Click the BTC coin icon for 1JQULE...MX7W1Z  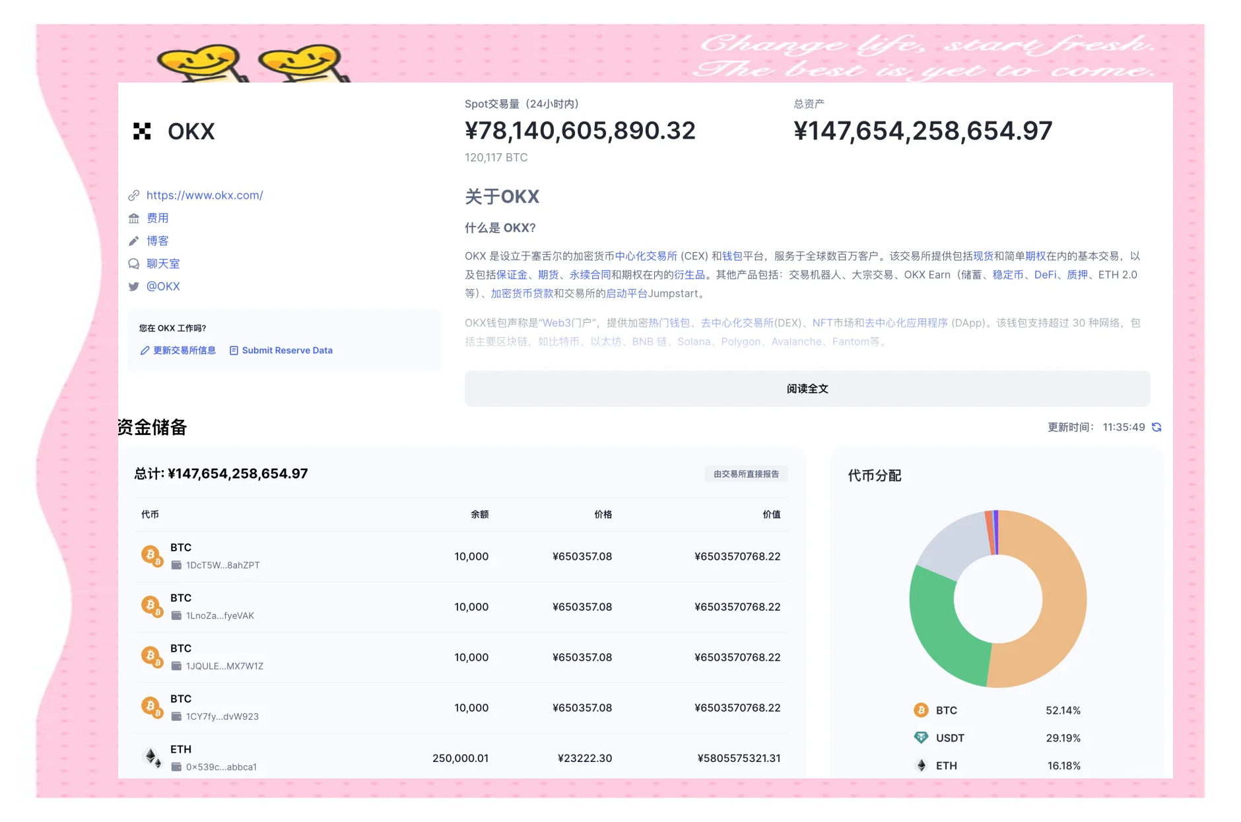point(152,657)
